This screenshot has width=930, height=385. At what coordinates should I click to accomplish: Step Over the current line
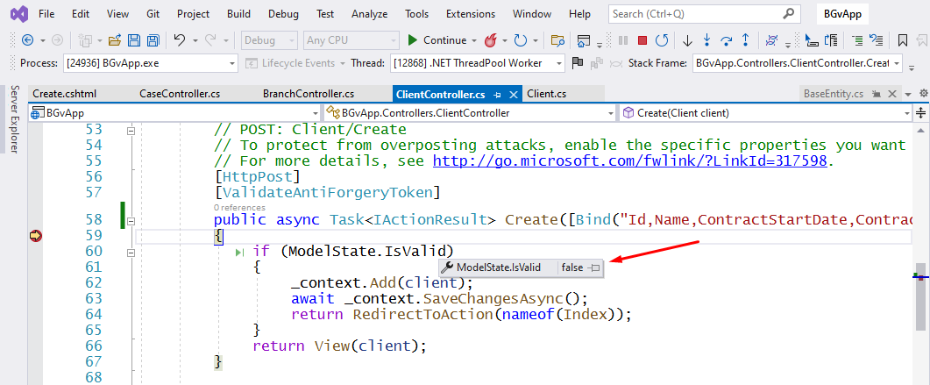point(726,40)
